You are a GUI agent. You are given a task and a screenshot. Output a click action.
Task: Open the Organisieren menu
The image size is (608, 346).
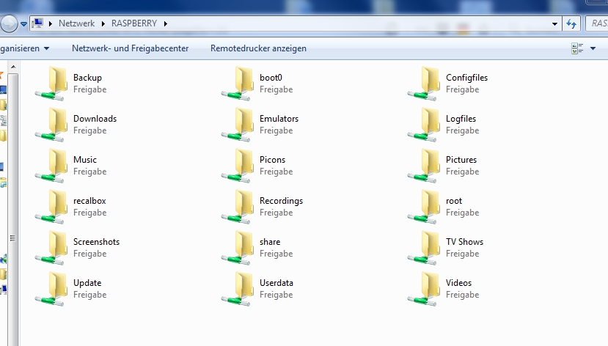click(x=24, y=48)
